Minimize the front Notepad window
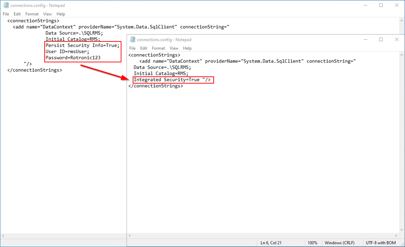The image size is (405, 247). (365, 40)
